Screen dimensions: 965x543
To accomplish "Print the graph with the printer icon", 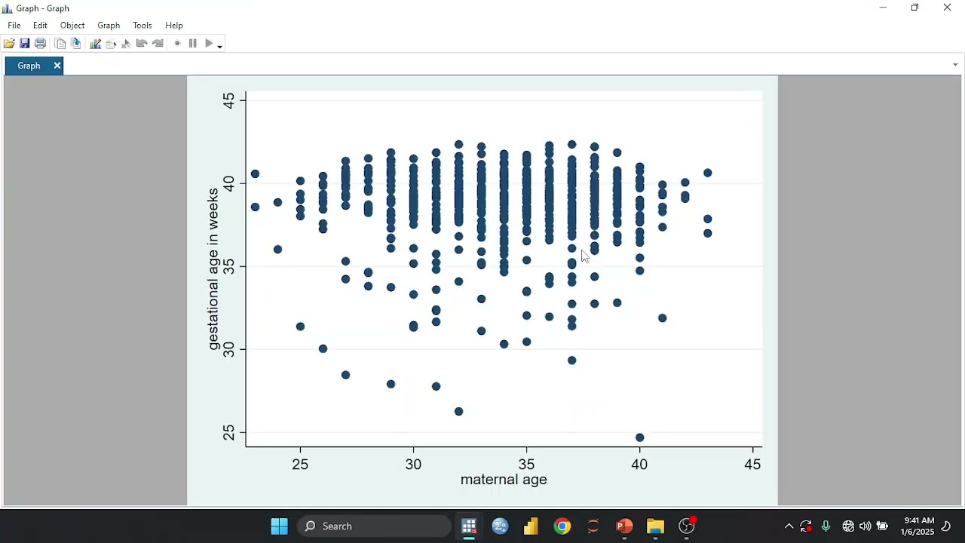I will point(41,44).
